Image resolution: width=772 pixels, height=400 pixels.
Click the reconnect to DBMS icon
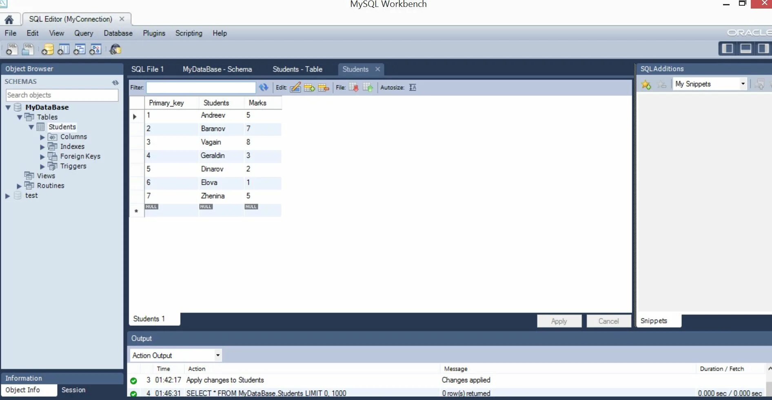[x=115, y=49]
